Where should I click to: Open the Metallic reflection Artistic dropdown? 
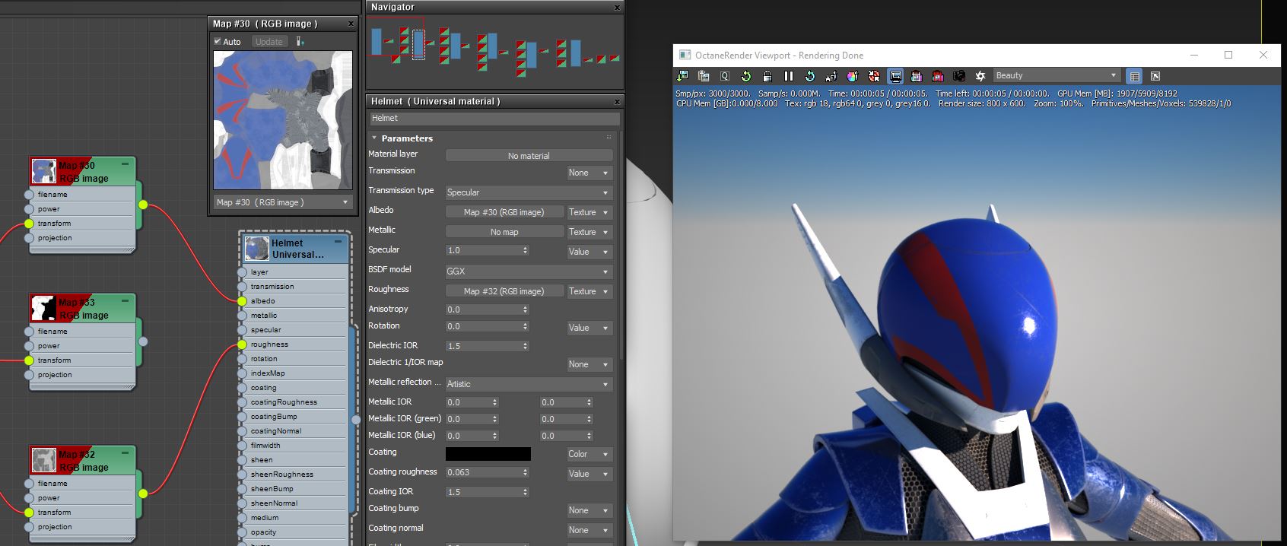coord(529,385)
